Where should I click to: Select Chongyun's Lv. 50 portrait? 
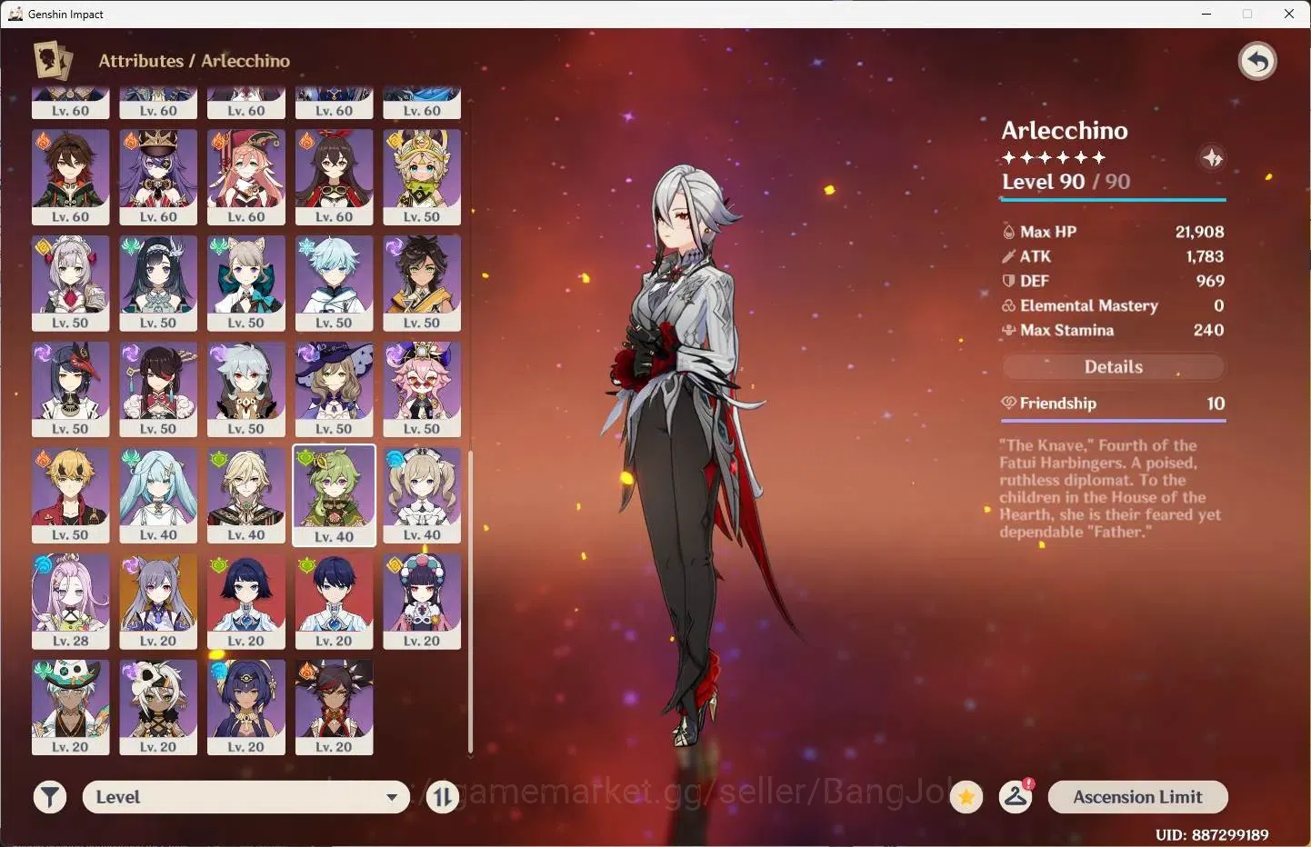click(334, 284)
